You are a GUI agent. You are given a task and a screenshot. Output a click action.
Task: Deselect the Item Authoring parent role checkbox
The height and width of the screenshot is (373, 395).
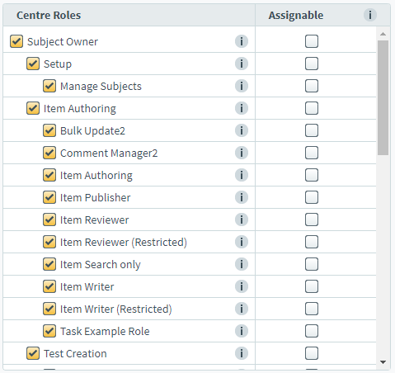click(33, 108)
